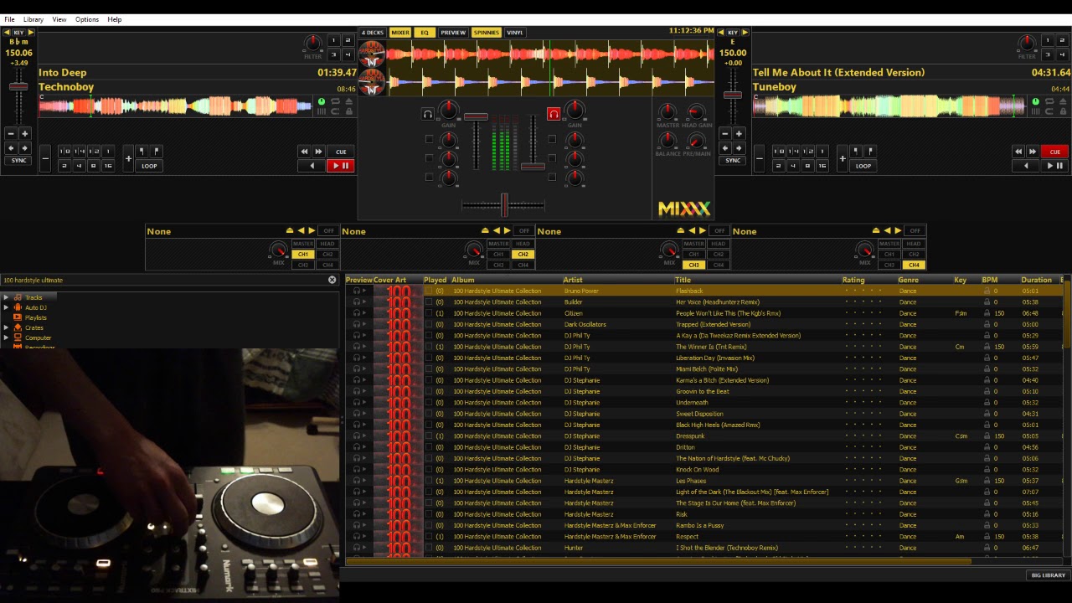Screen dimensions: 1072x603
Task: Select left deck hotcue 4
Action: click(x=348, y=54)
